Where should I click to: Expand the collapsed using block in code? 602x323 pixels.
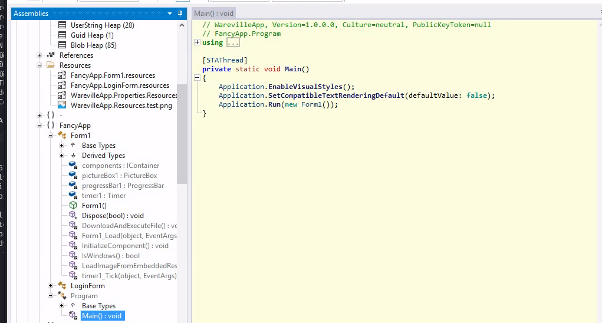197,42
